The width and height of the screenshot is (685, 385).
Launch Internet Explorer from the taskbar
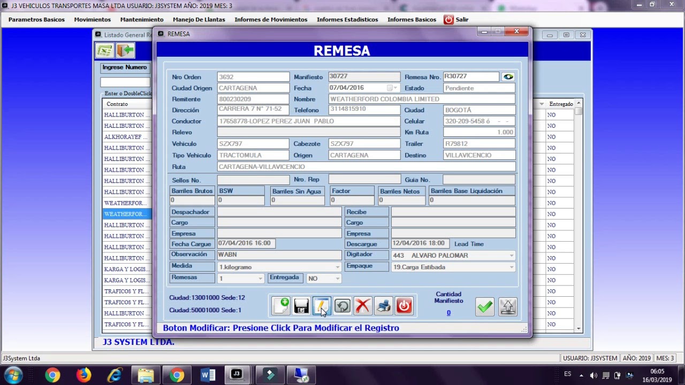tap(115, 375)
